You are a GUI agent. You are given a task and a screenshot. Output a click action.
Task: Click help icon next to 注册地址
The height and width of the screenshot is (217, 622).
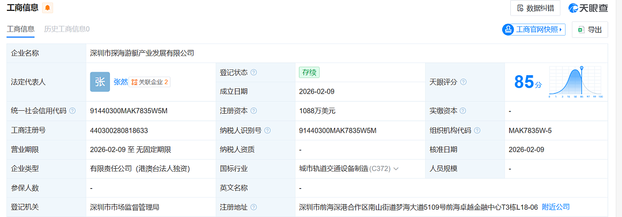254,207
